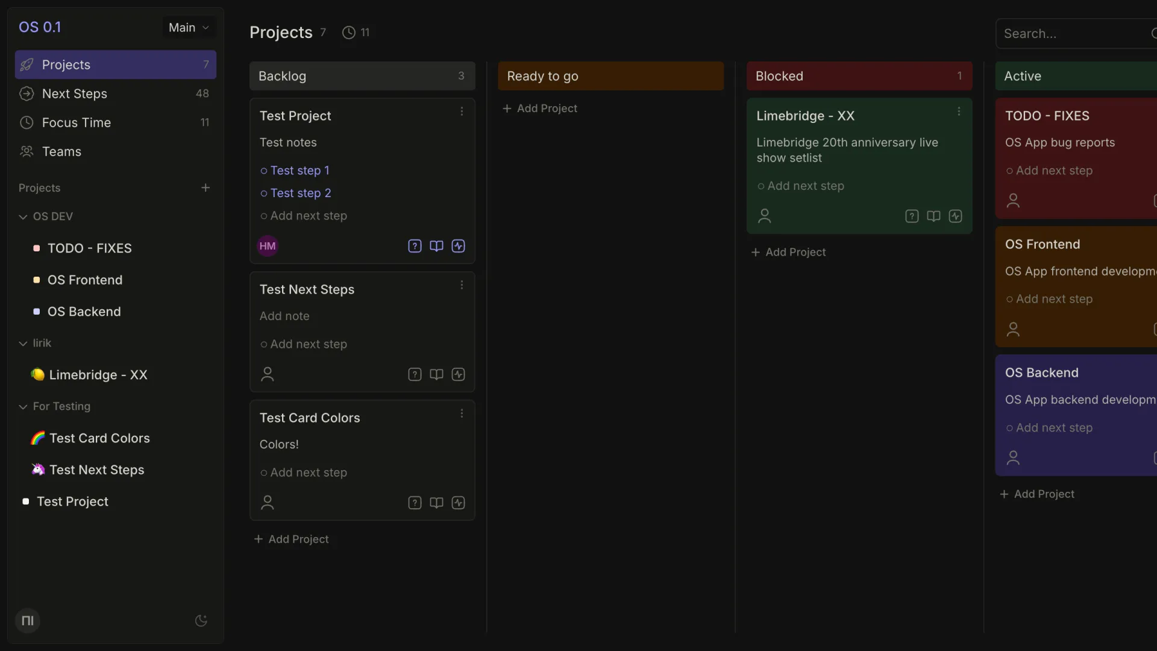Toggle dark mode with the moon icon
Viewport: 1157px width, 651px height.
(200, 621)
